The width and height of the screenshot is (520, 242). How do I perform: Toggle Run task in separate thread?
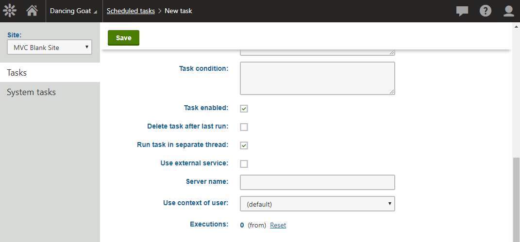tap(244, 145)
